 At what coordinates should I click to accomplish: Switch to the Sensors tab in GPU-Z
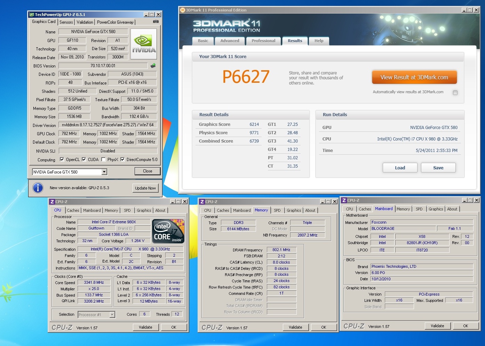66,22
